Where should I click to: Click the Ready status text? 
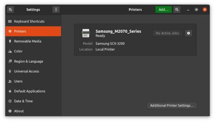100,36
